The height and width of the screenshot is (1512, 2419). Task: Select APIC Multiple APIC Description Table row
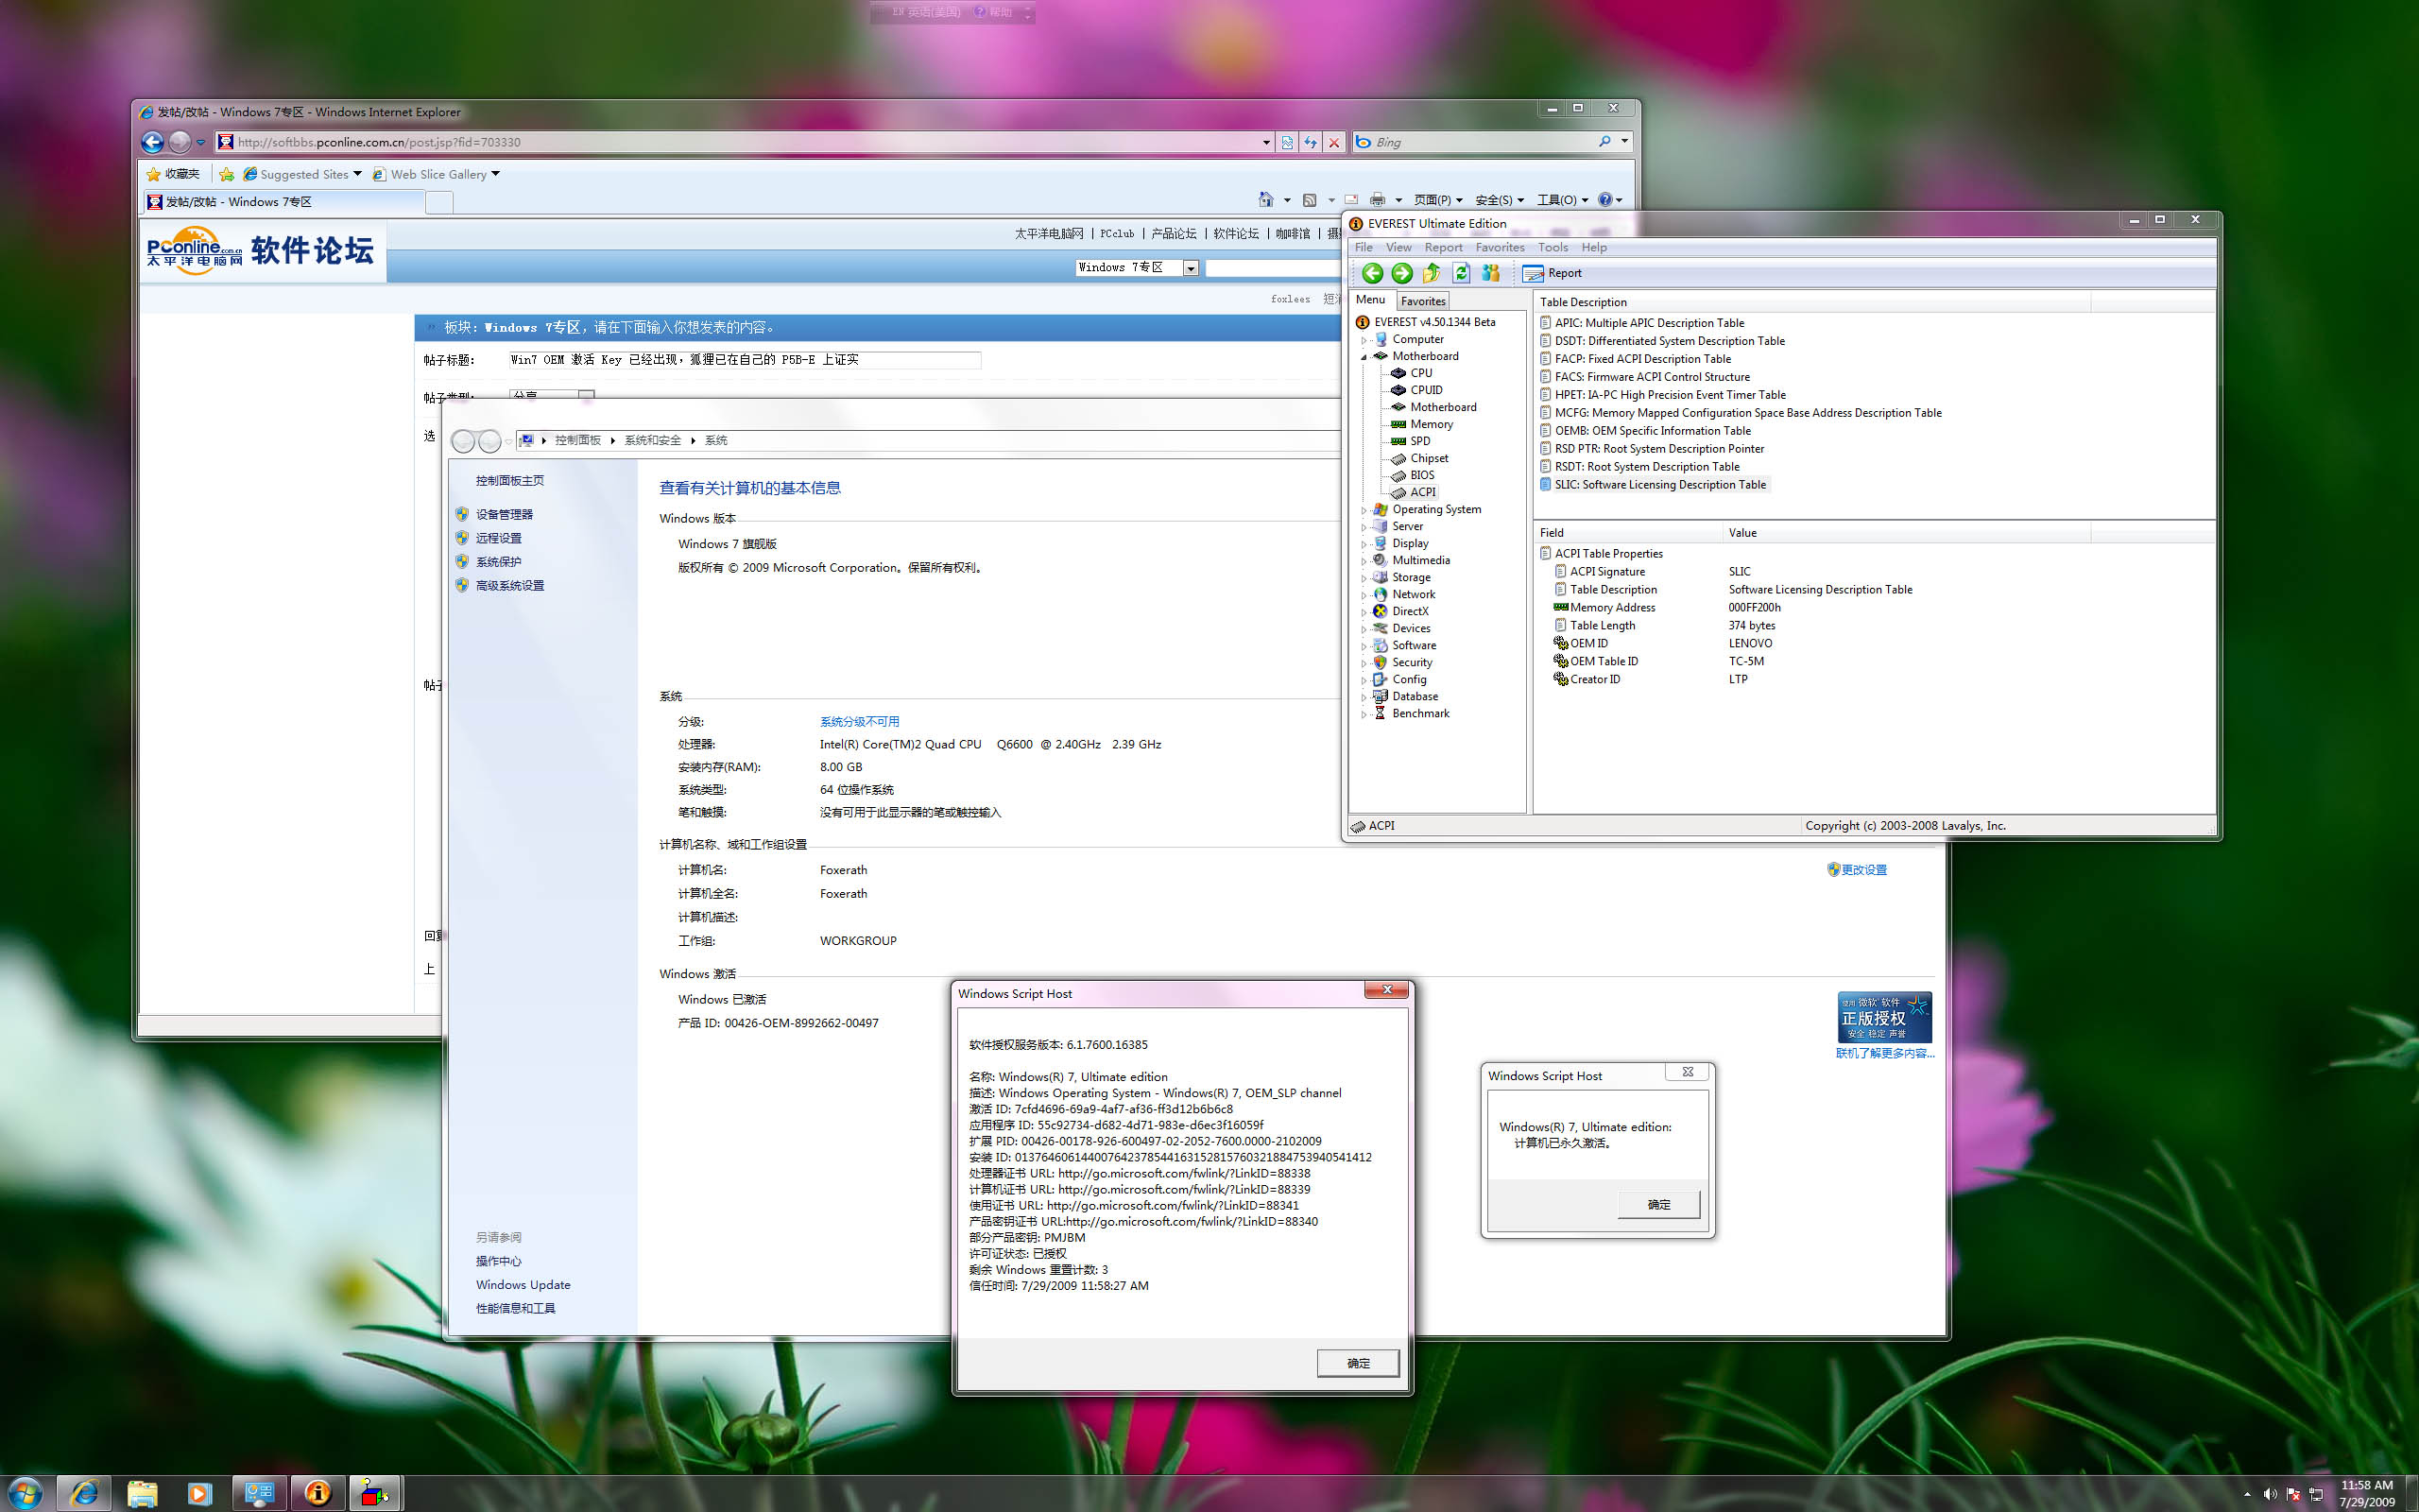tap(1648, 323)
